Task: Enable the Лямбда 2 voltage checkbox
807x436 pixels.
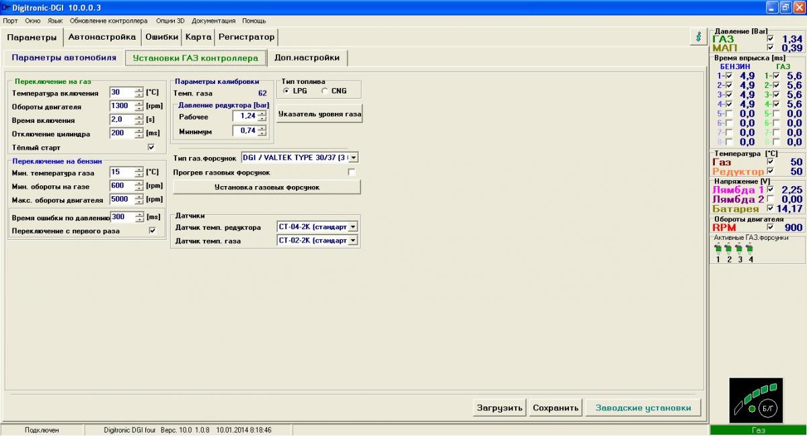Action: (771, 200)
